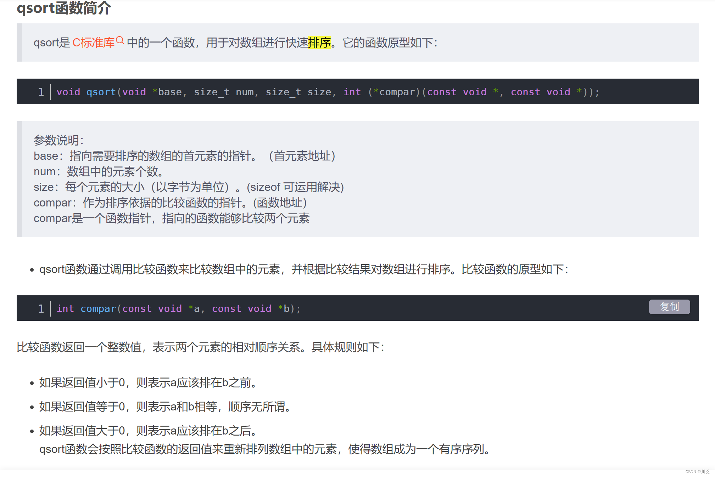Viewport: 715px width, 477px height.
Task: Click the compar: 作为排序依据 description line
Action: pos(171,203)
